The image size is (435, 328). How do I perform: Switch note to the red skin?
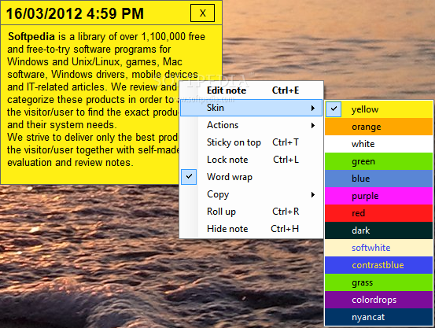click(x=378, y=213)
